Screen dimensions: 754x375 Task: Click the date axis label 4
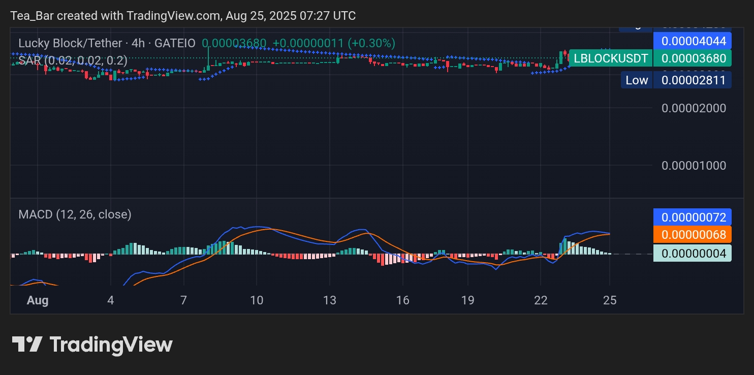click(x=110, y=300)
